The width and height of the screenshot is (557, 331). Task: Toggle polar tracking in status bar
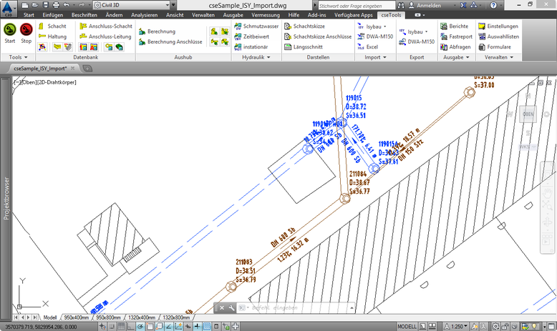click(x=140, y=327)
